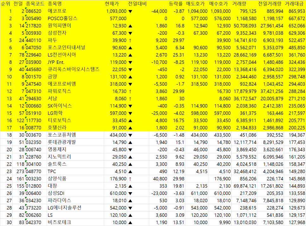This screenshot has width=306, height=226.
Task: Click the 종목명 column header
Action: (x=54, y=4)
